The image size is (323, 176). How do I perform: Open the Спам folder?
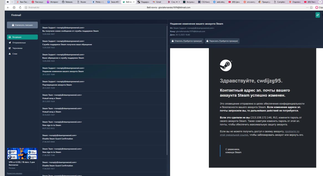pos(22,54)
